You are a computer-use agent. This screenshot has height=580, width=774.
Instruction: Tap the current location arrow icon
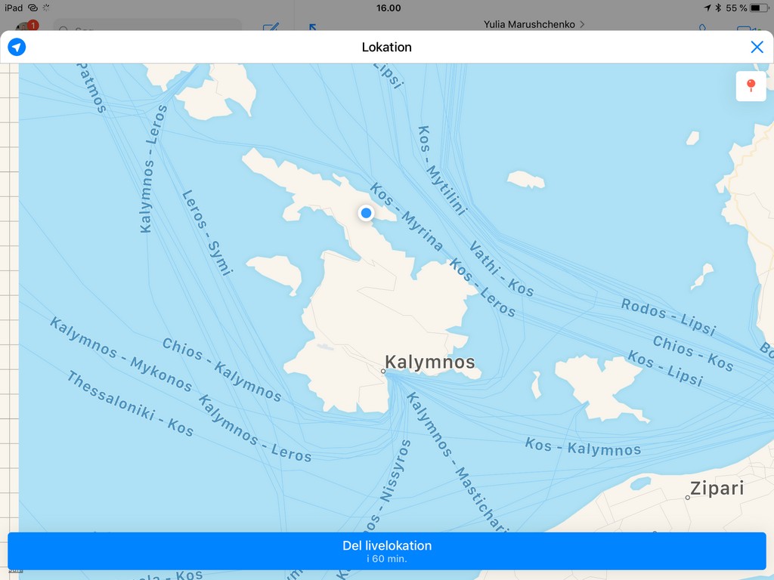(x=17, y=48)
